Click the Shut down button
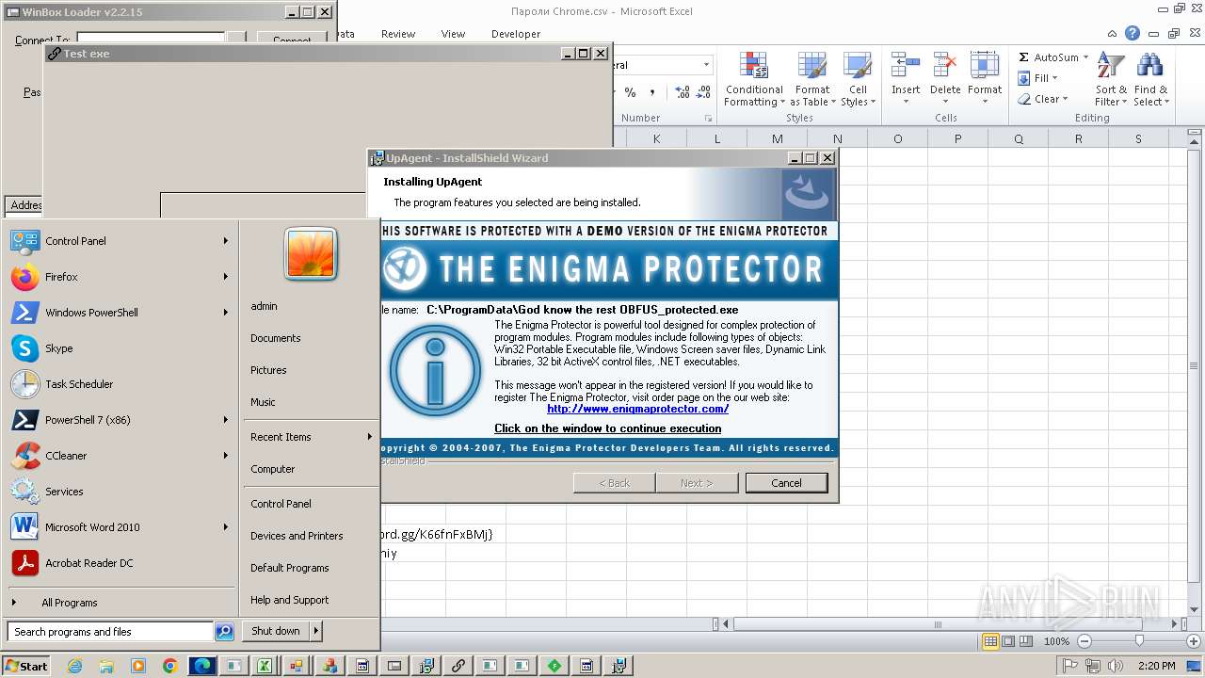Viewport: 1205px width, 678px height. coord(276,631)
